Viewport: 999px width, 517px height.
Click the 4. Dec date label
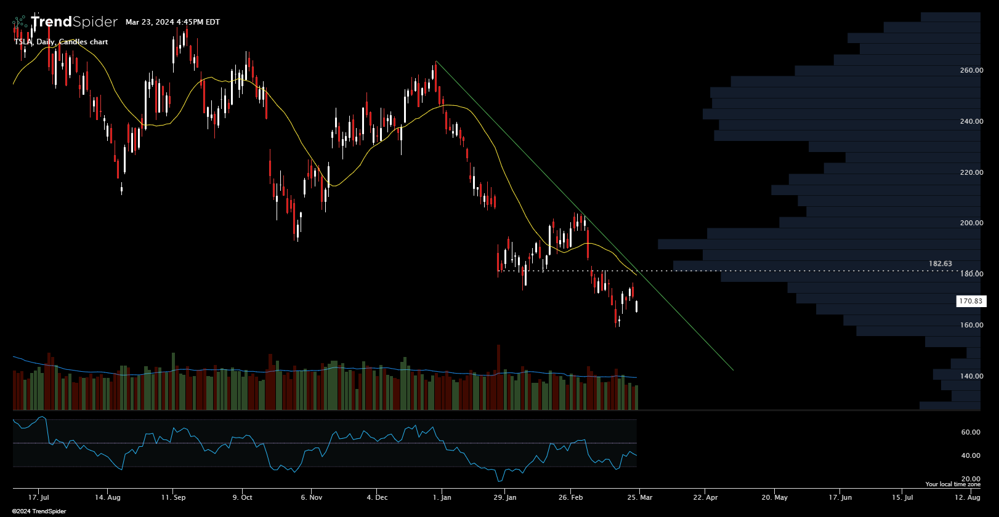(377, 497)
